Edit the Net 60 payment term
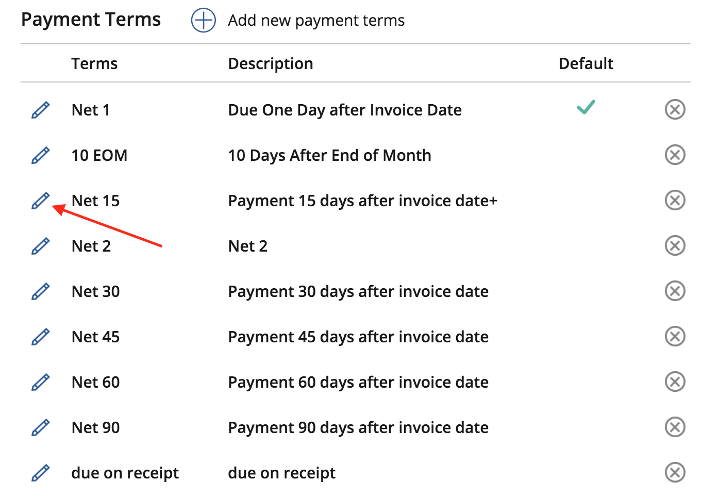The height and width of the screenshot is (497, 703). click(41, 382)
